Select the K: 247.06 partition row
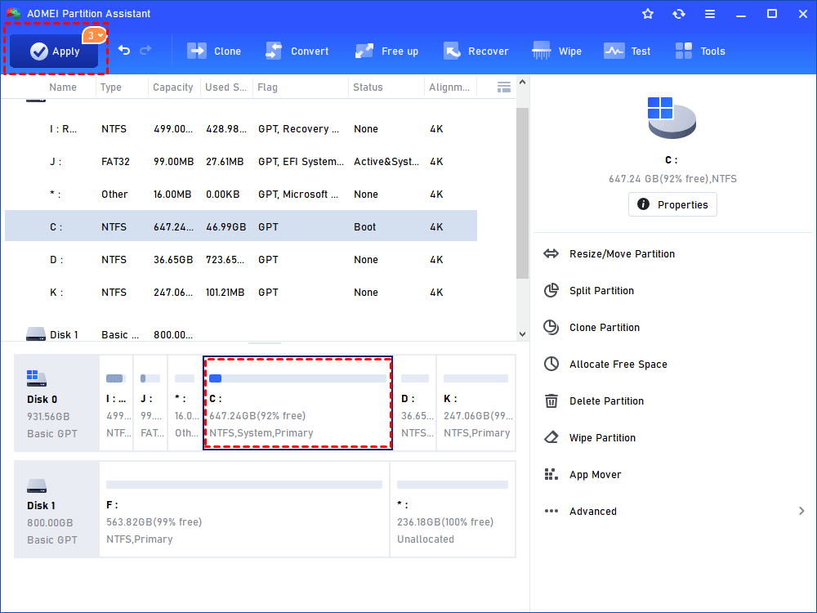This screenshot has width=817, height=613. pos(241,293)
